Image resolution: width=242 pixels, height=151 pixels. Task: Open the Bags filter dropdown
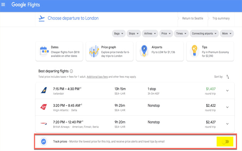point(119,34)
